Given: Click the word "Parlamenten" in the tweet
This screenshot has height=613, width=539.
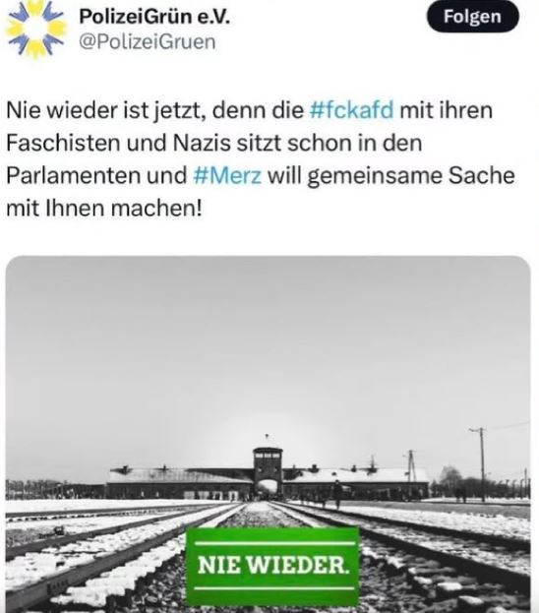Looking at the screenshot, I should (74, 175).
